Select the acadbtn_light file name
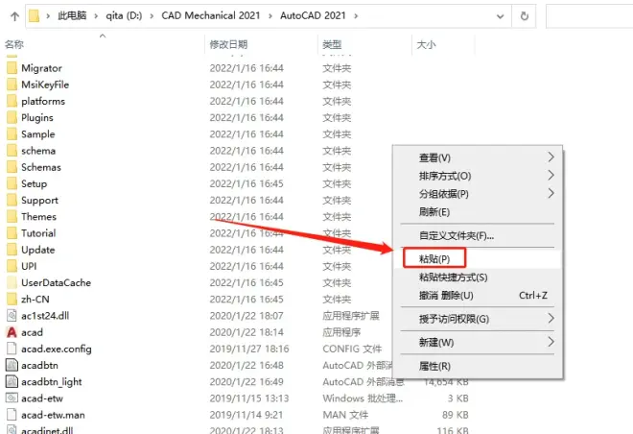 point(52,382)
